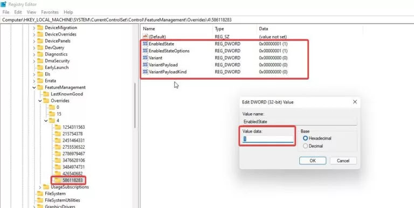Cancel the Edit DWORD dialog
414x208 pixels.
click(343, 161)
